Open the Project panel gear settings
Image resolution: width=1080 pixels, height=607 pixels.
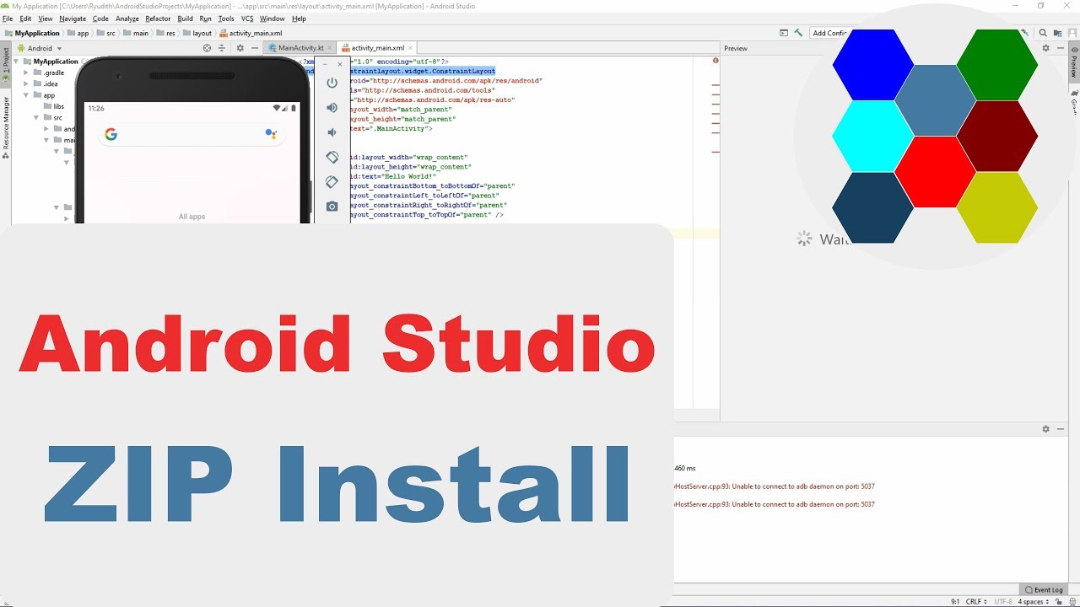240,48
